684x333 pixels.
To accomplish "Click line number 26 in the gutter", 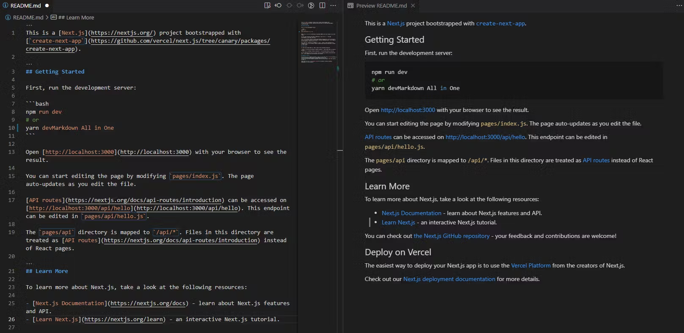I will point(11,319).
